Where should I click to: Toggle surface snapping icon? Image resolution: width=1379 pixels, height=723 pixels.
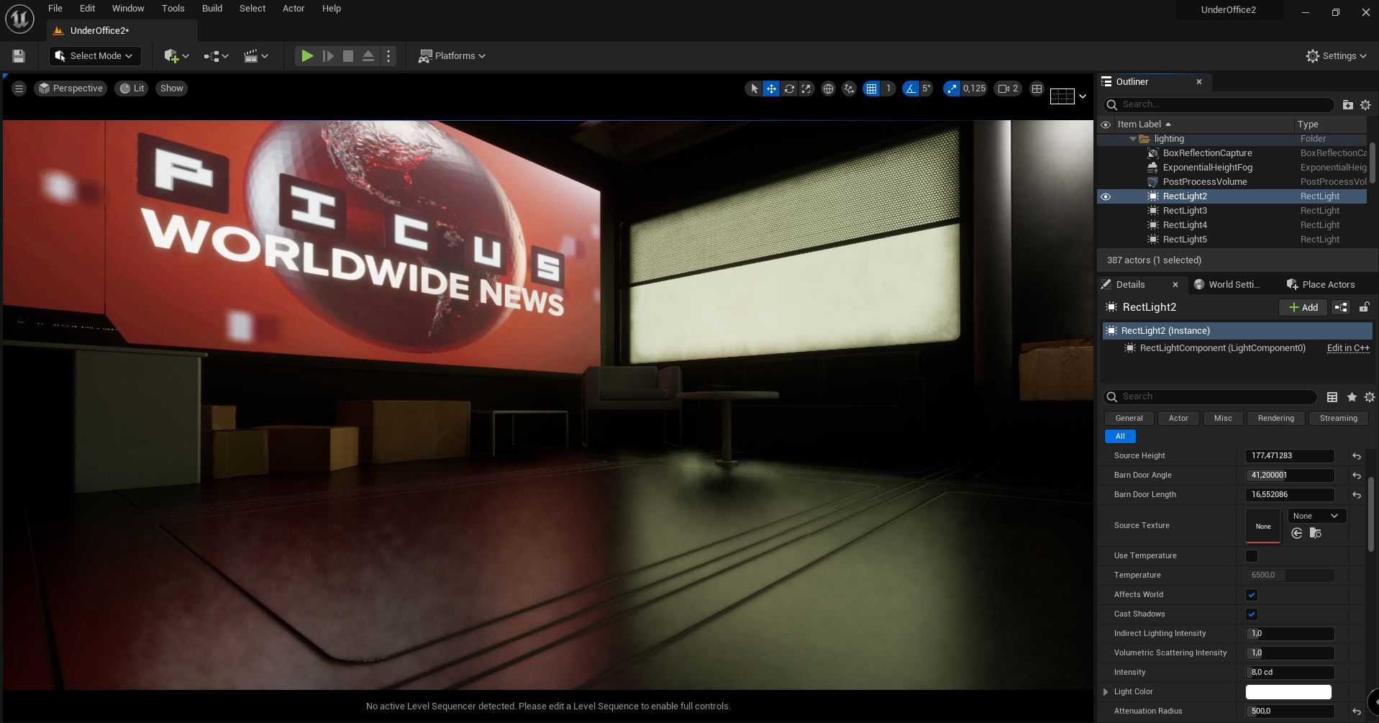(850, 88)
